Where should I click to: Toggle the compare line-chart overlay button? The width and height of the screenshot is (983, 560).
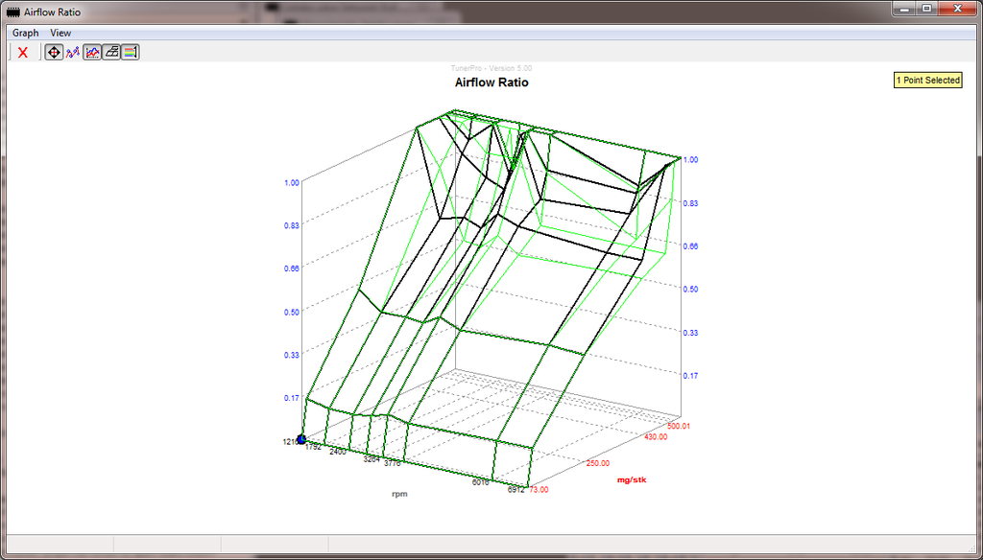(x=92, y=53)
